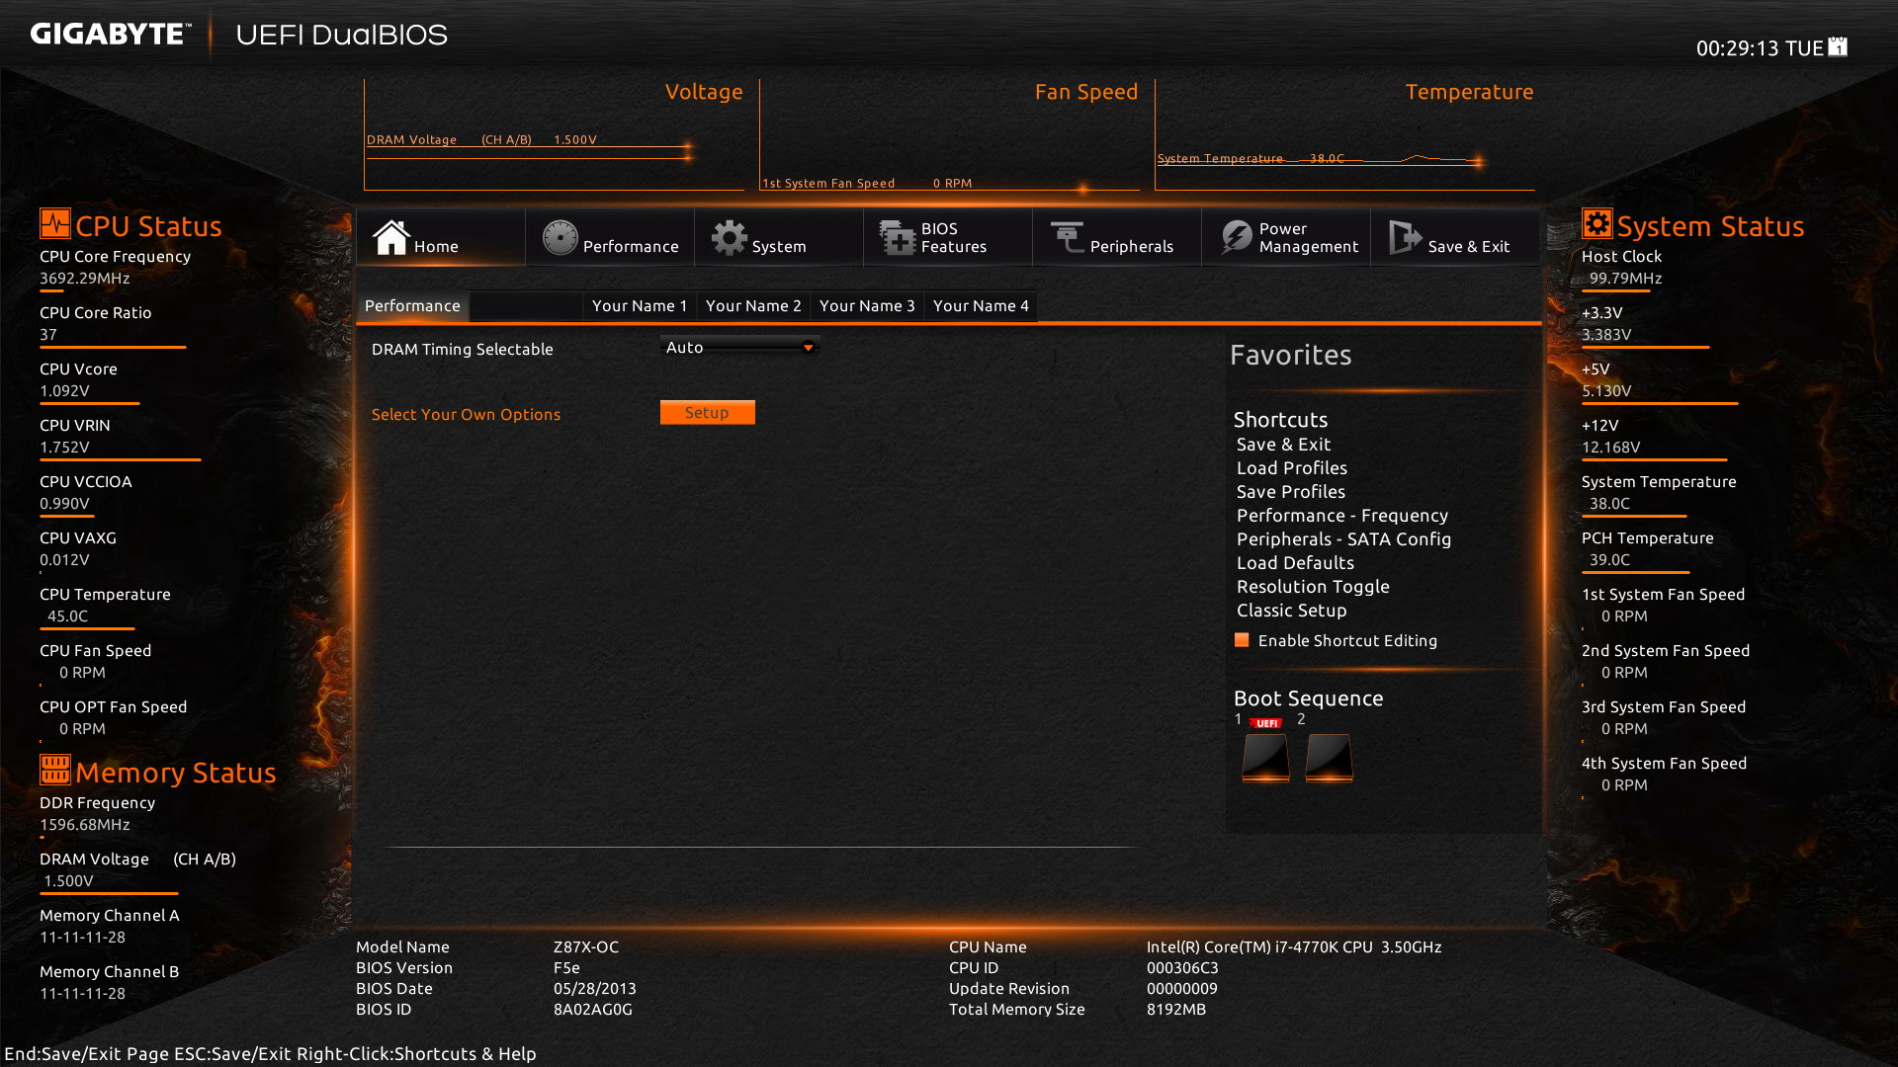This screenshot has width=1898, height=1067.
Task: Click the +12V reading 12.168V
Action: (1610, 447)
